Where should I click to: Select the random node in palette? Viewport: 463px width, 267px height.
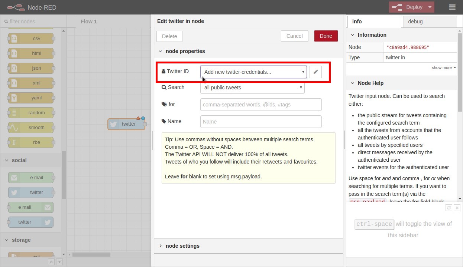(x=31, y=113)
